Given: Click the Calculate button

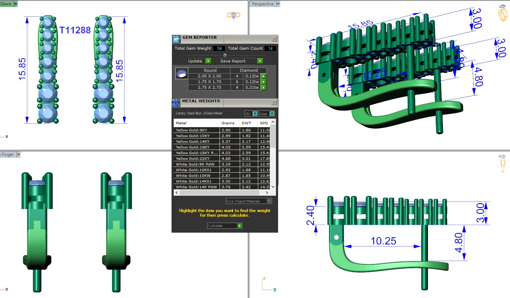Looking at the screenshot, I should click(225, 226).
